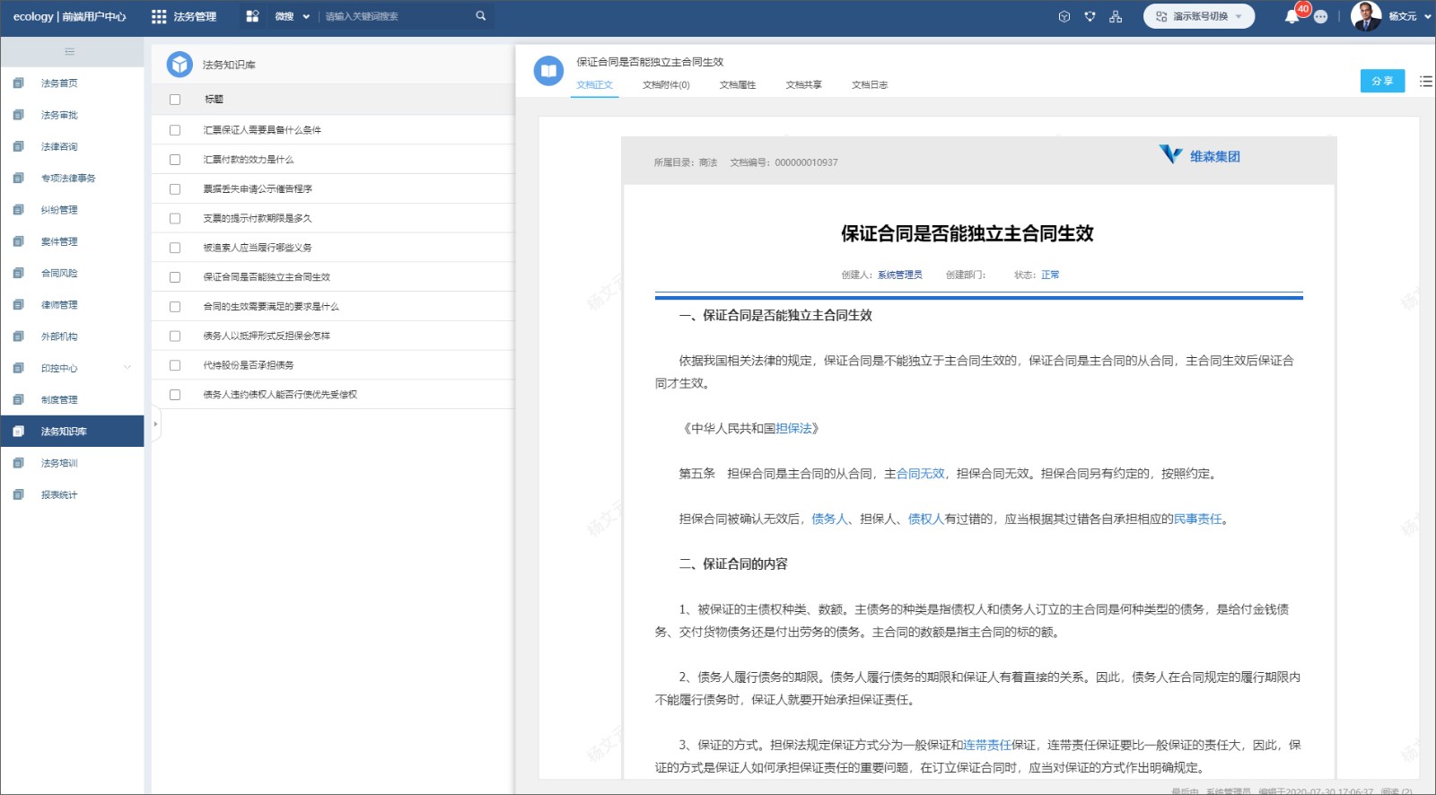Click the keyword search input field
Image resolution: width=1436 pixels, height=795 pixels.
(395, 16)
